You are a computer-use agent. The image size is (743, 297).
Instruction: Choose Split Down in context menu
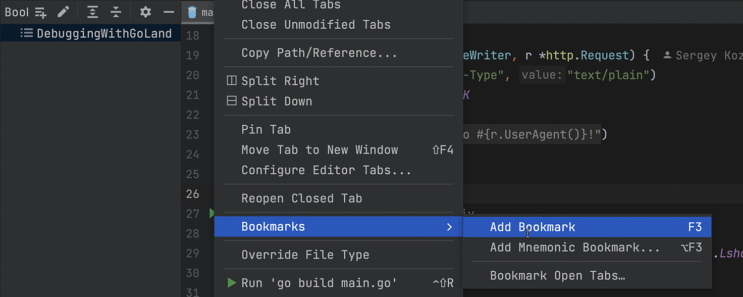pyautogui.click(x=276, y=101)
